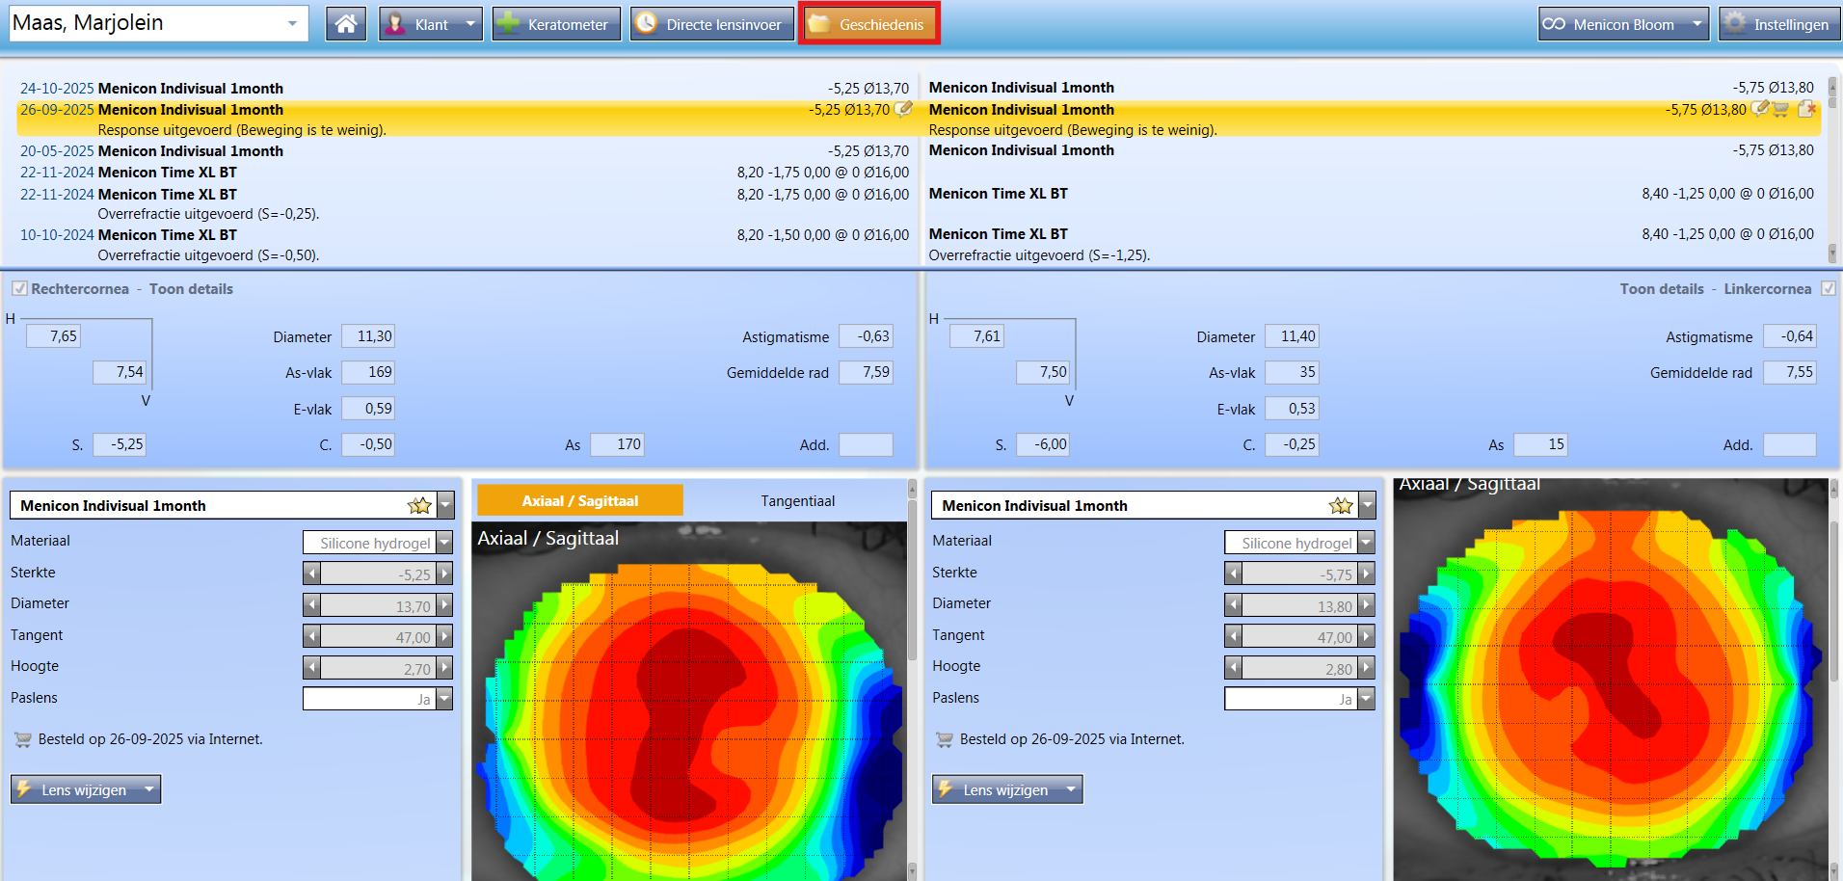
Task: Open the Keratometer tool
Action: click(556, 24)
